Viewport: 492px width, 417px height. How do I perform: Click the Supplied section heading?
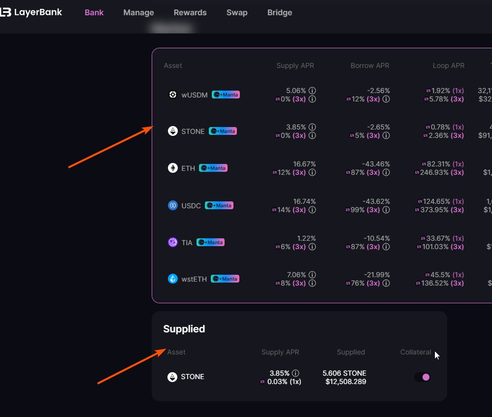[x=184, y=329]
